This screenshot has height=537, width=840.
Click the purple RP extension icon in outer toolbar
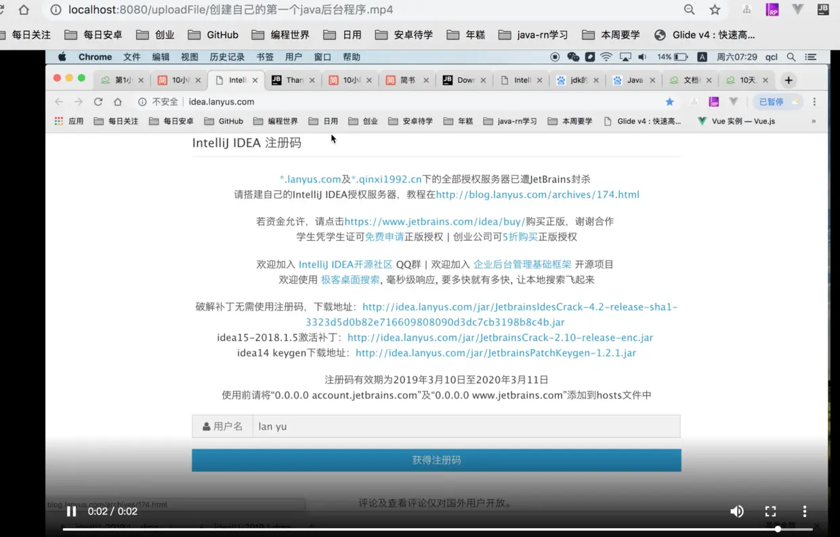(772, 9)
